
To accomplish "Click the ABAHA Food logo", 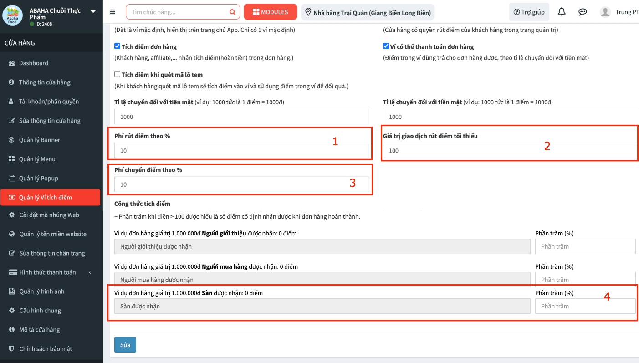I will click(12, 15).
